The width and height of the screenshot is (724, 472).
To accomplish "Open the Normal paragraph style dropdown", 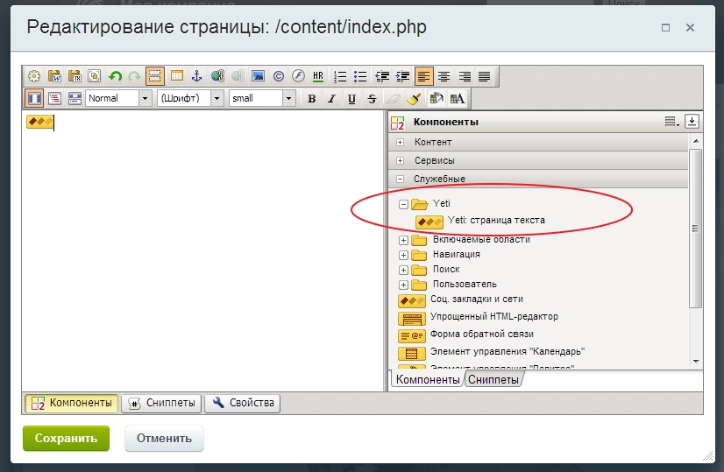I will pyautogui.click(x=118, y=98).
